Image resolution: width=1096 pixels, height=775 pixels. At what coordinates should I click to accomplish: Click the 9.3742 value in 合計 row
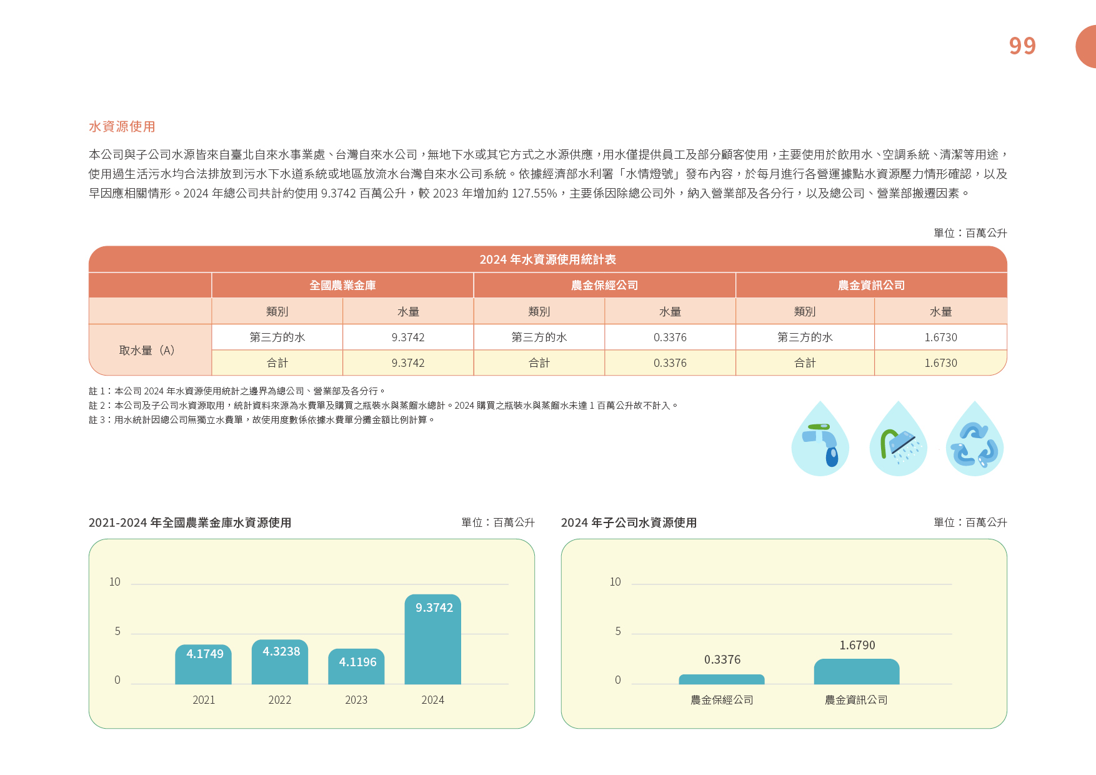[408, 363]
